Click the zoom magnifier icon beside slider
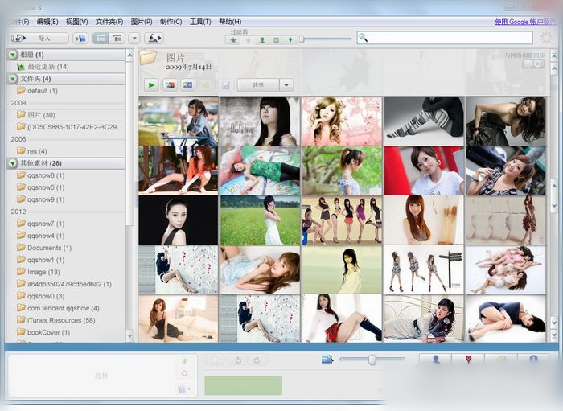The width and height of the screenshot is (563, 411). tap(327, 359)
